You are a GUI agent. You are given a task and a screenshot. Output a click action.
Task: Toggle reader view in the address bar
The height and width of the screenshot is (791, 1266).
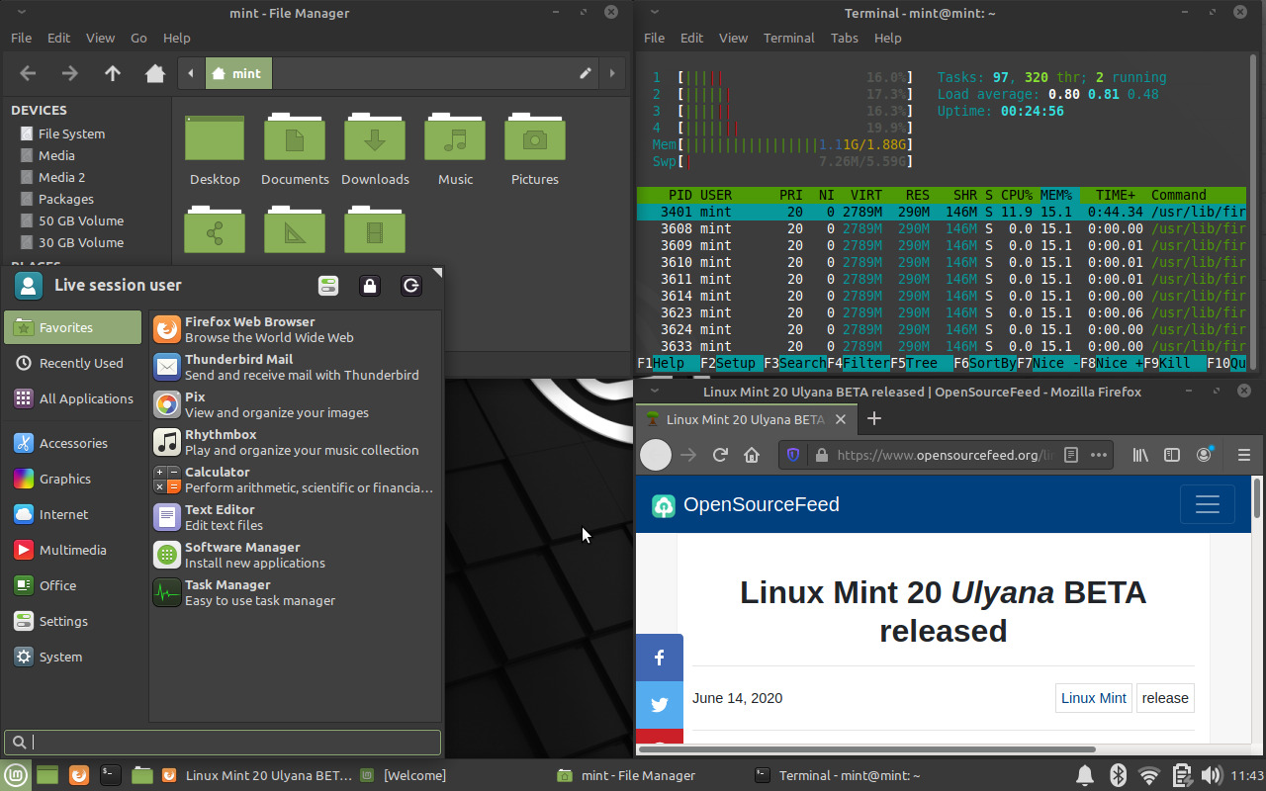(x=1070, y=455)
